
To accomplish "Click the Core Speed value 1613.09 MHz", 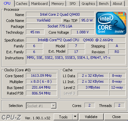I will [x=41, y=76].
